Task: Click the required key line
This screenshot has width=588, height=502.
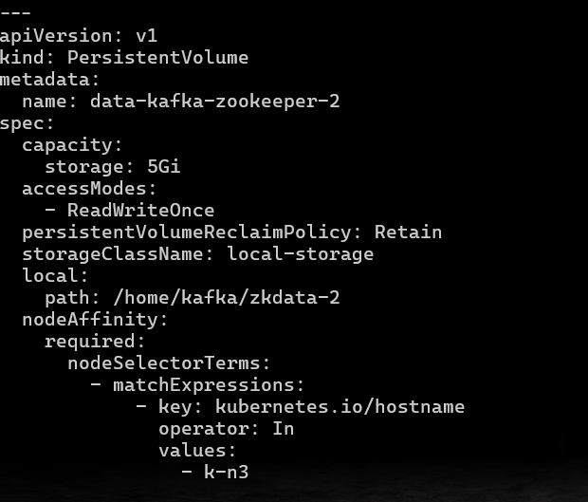Action: coord(95,342)
